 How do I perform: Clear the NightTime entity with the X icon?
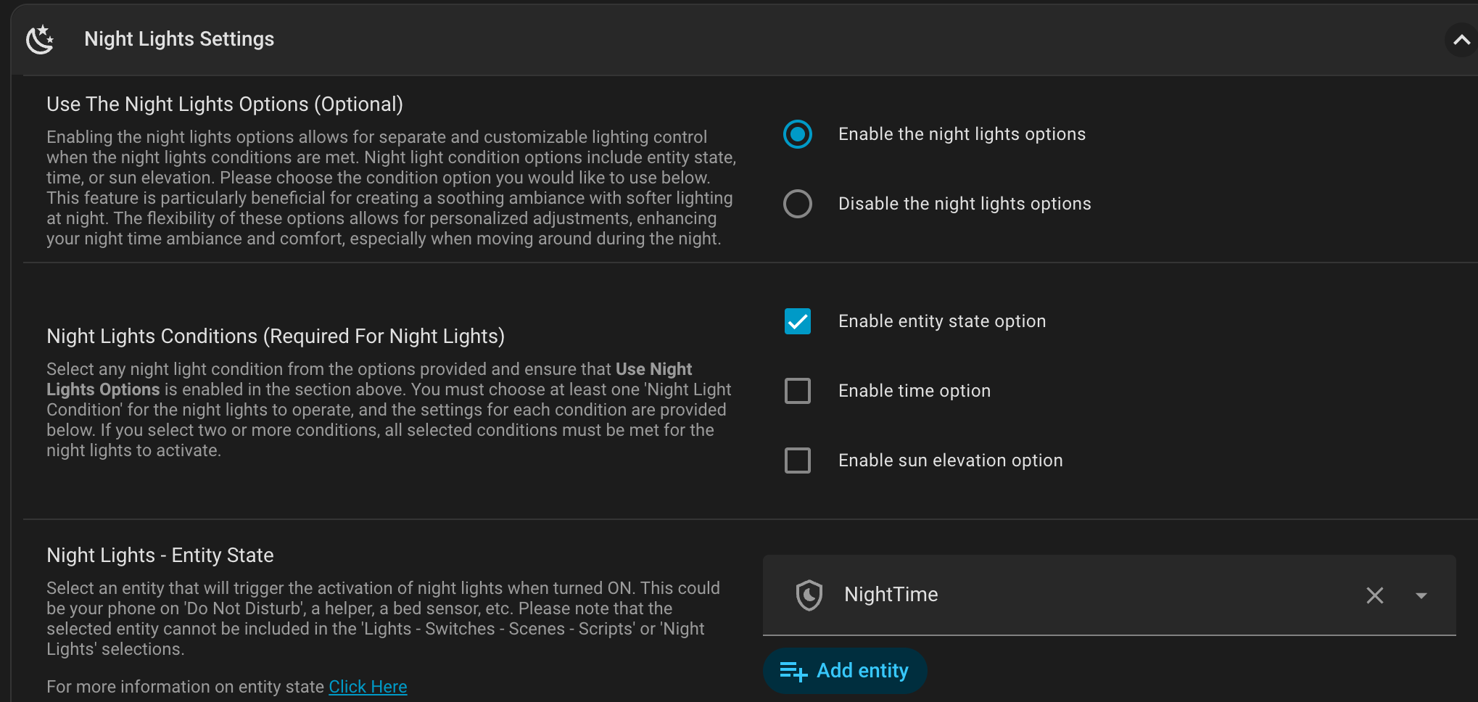click(x=1374, y=595)
